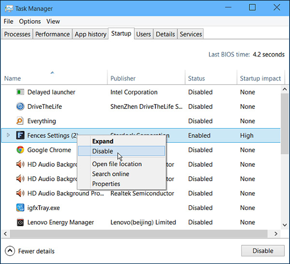This screenshot has height=264, width=290.
Task: Click the Fences Settings F icon
Action: pyautogui.click(x=20, y=135)
